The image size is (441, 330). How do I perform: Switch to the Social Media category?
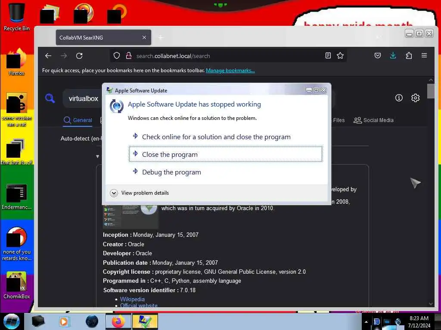(x=373, y=120)
